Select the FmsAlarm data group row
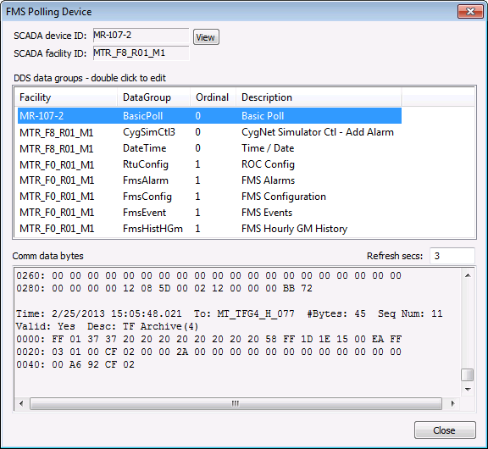Screen dimensions: 488x449 coord(209,180)
